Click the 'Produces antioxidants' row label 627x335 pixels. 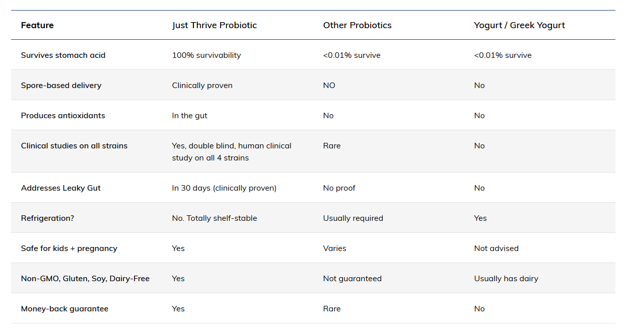[63, 116]
